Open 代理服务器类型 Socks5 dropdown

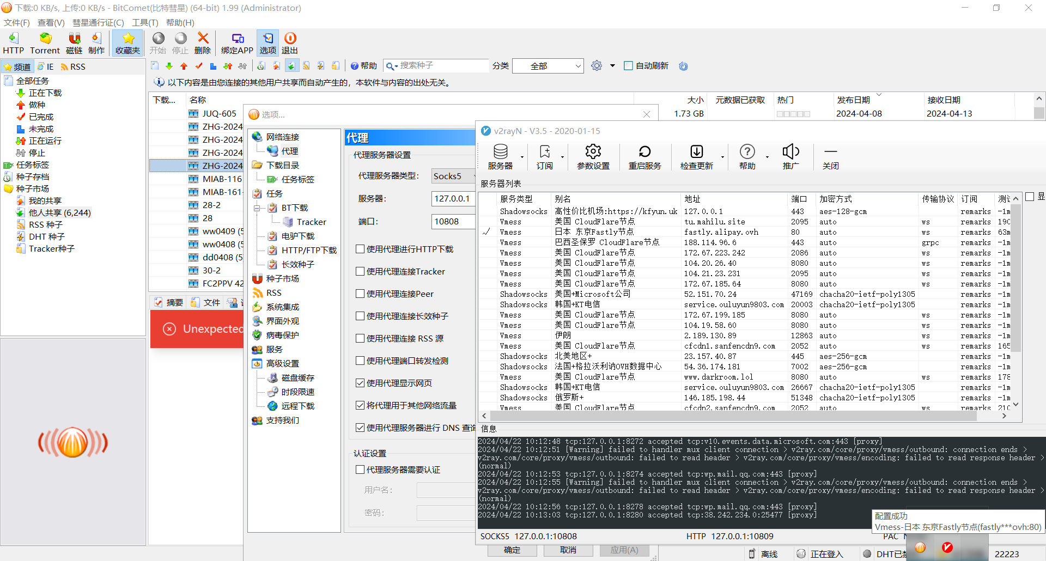(x=453, y=176)
